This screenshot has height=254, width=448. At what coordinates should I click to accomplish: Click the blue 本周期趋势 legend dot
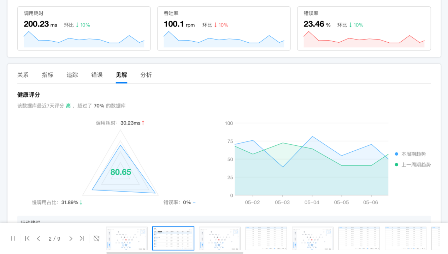tap(397, 154)
